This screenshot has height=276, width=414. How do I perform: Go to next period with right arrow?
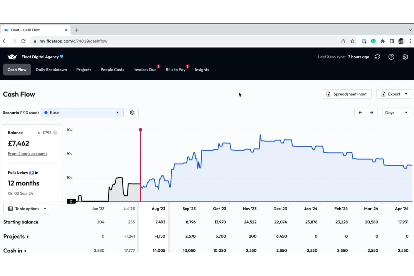371,112
